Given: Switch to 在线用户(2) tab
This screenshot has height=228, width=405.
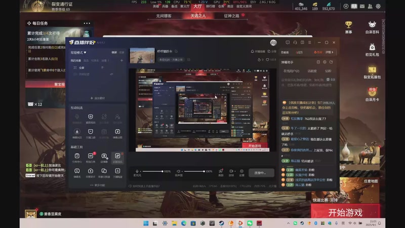Looking at the screenshot, I should [292, 71].
